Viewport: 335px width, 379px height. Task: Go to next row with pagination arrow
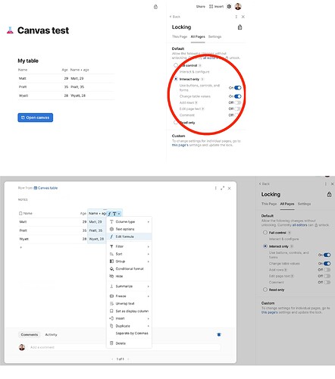(128, 359)
